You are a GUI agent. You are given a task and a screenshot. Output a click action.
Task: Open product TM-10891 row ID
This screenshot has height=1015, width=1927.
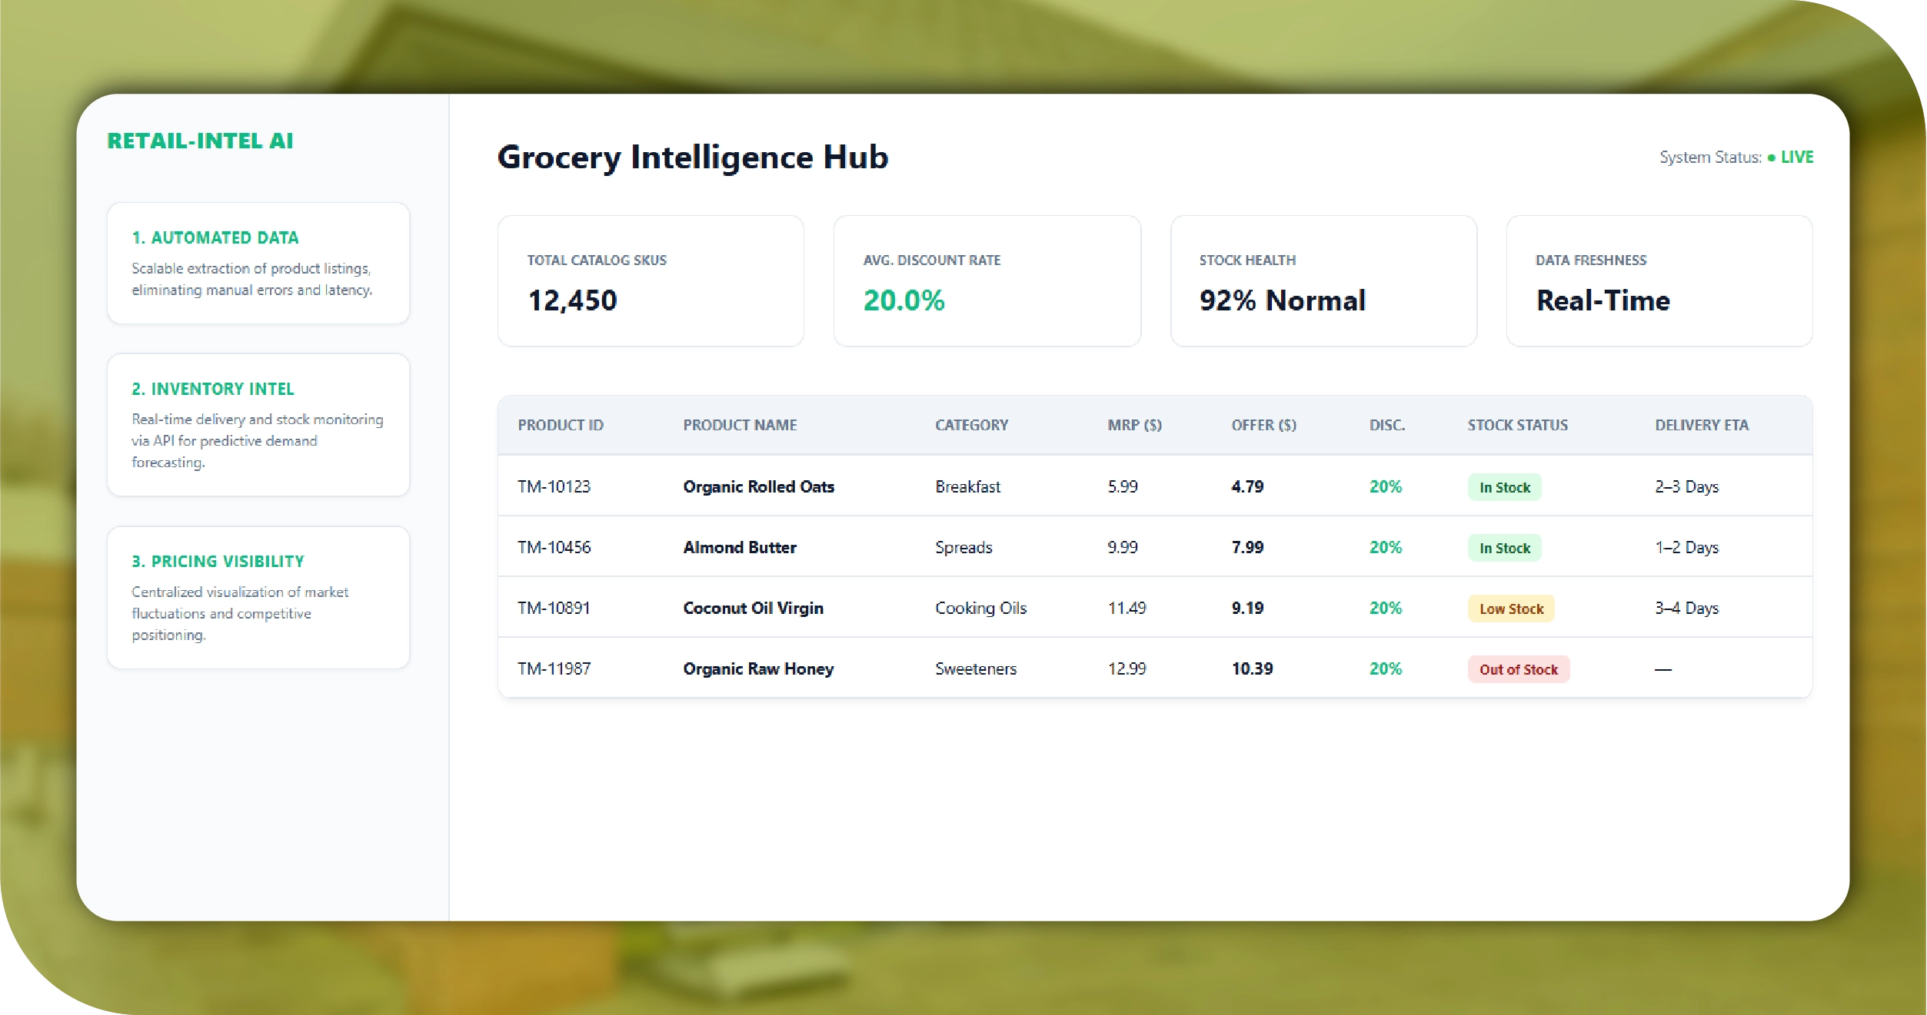pyautogui.click(x=554, y=608)
